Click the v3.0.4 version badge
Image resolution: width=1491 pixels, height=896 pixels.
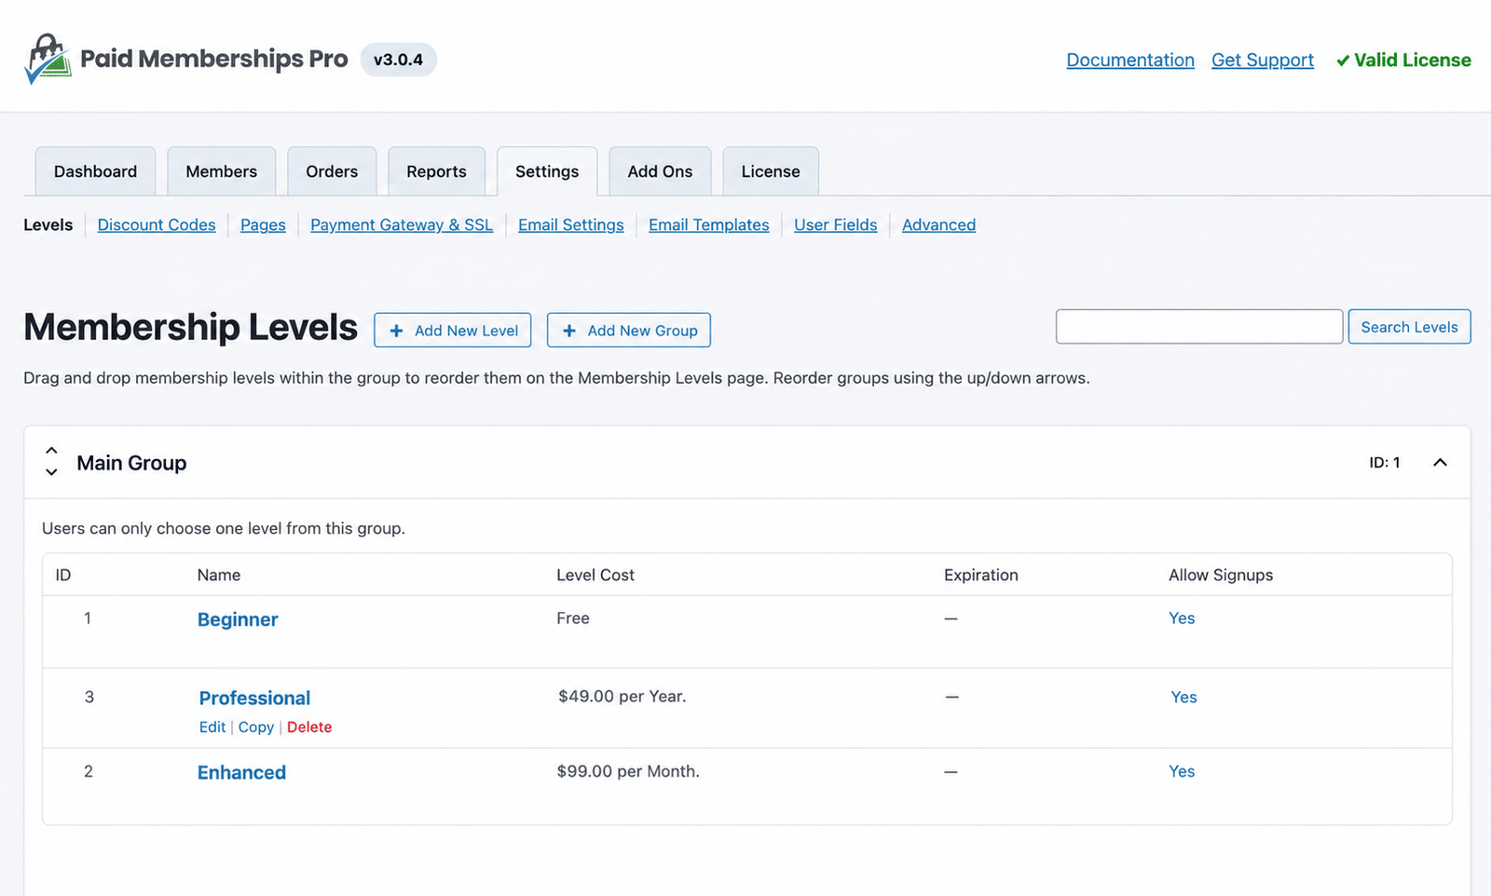[398, 60]
